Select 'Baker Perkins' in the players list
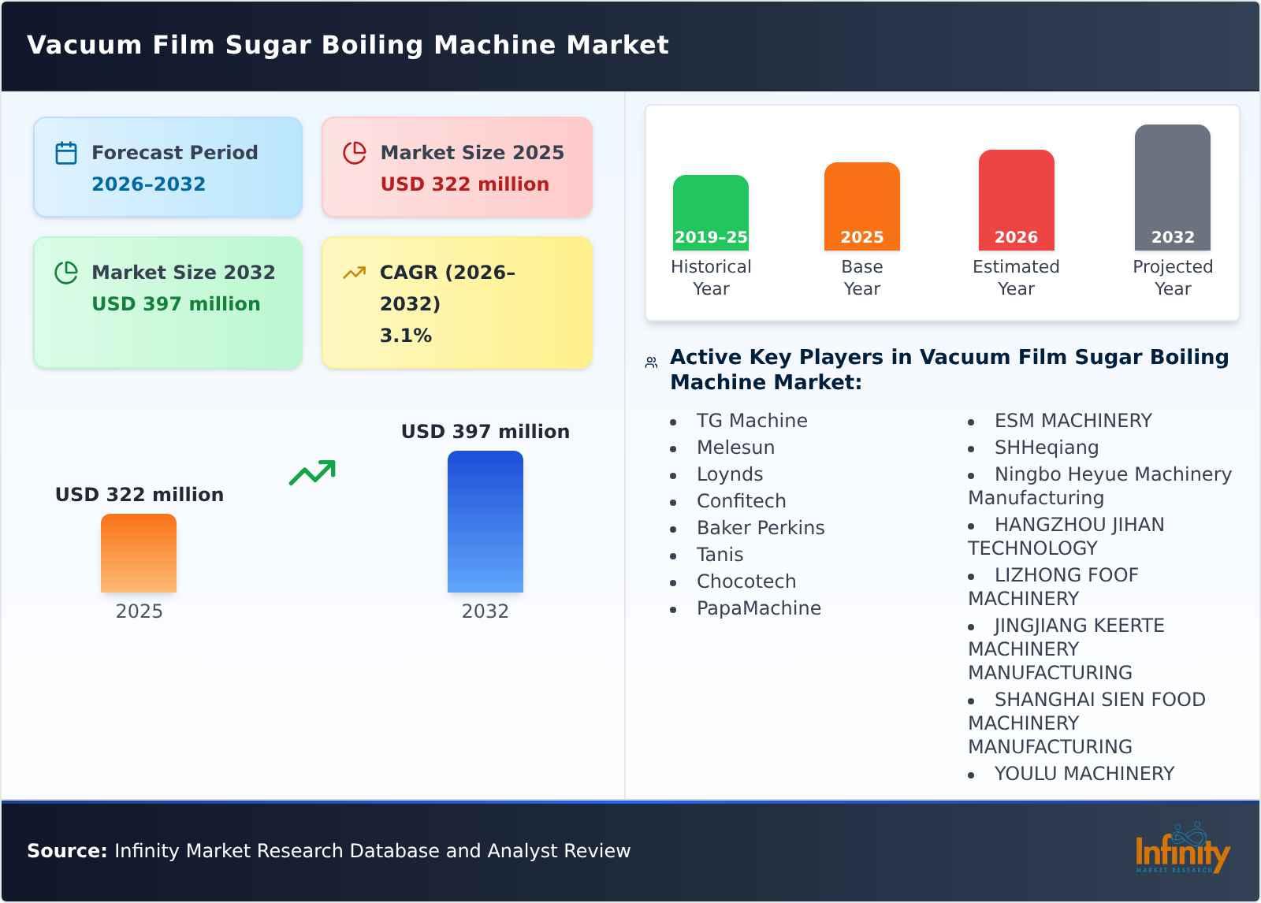This screenshot has width=1261, height=903. [x=761, y=528]
